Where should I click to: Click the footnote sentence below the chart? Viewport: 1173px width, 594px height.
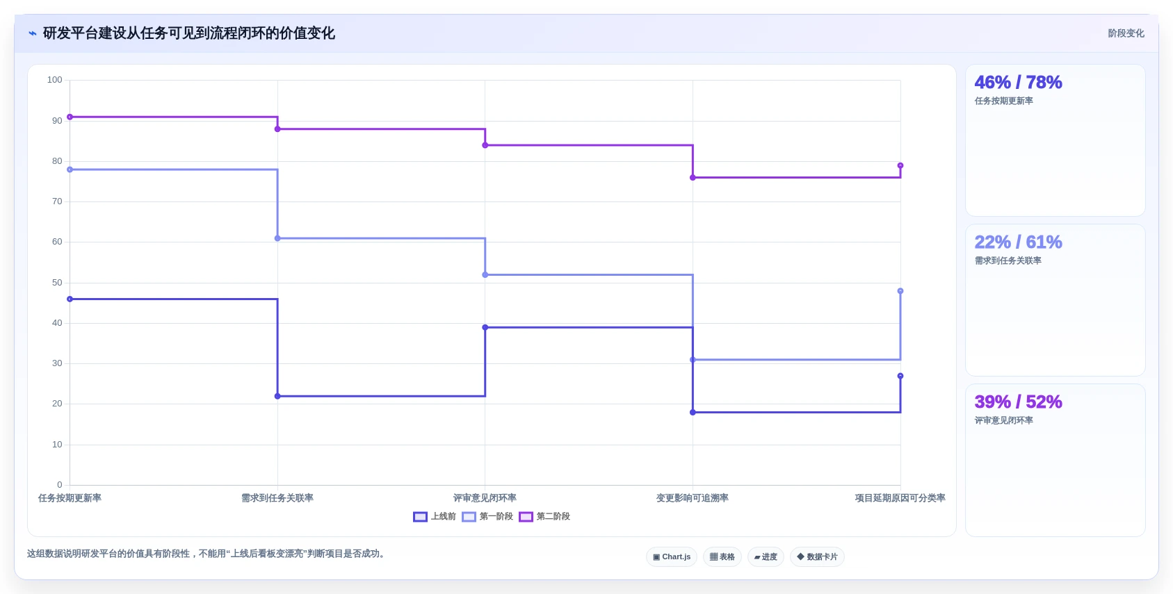point(207,554)
